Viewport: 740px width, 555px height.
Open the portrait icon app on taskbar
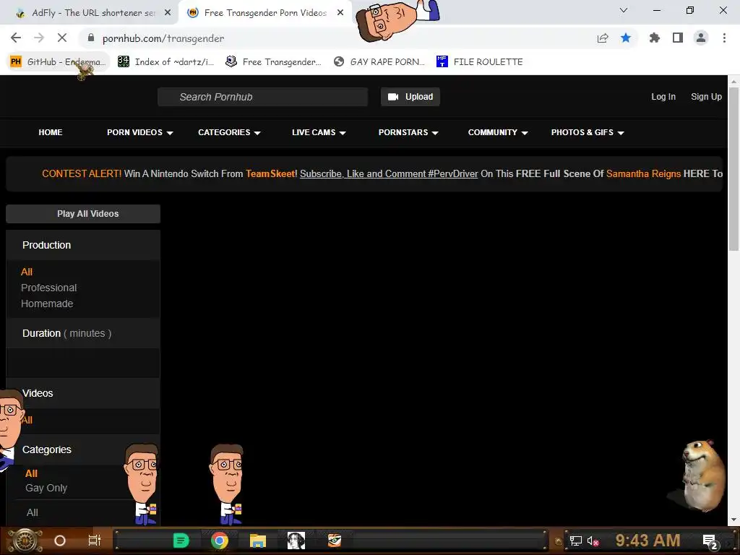pos(296,541)
